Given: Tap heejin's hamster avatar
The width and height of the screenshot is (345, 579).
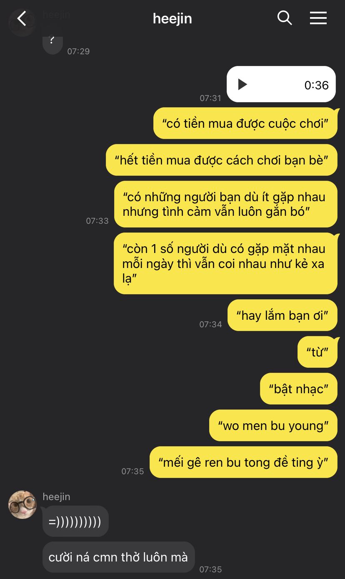Looking at the screenshot, I should point(22,505).
